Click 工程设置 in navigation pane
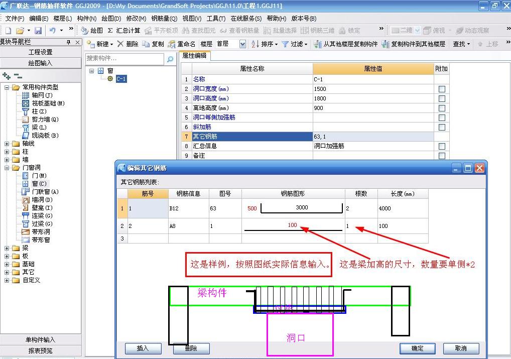The height and width of the screenshot is (359, 511). point(41,52)
